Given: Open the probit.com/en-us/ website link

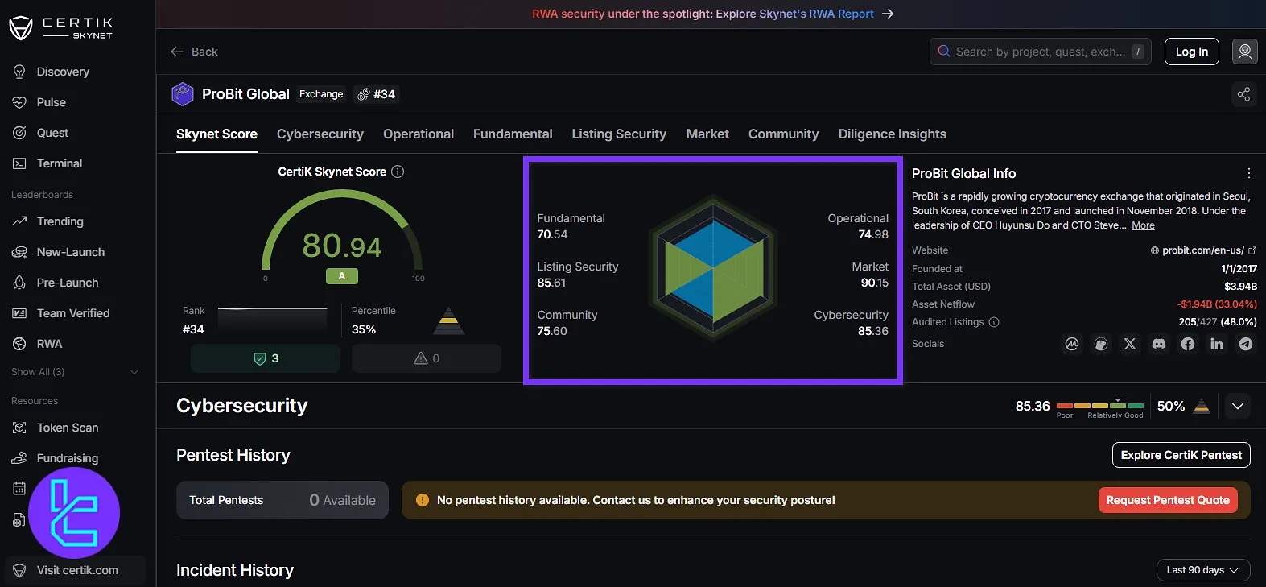Looking at the screenshot, I should [x=1202, y=250].
